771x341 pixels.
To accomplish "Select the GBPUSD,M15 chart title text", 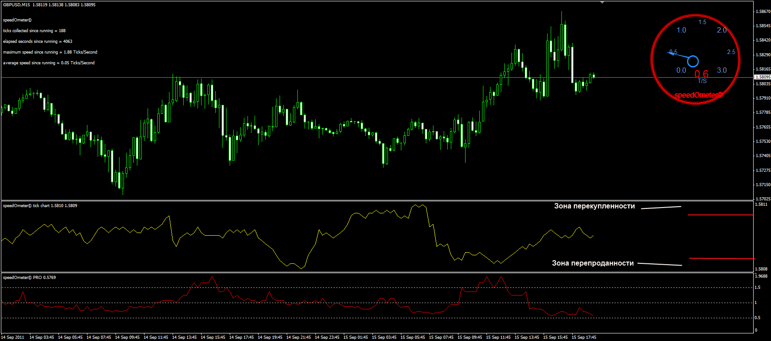I will click(16, 5).
